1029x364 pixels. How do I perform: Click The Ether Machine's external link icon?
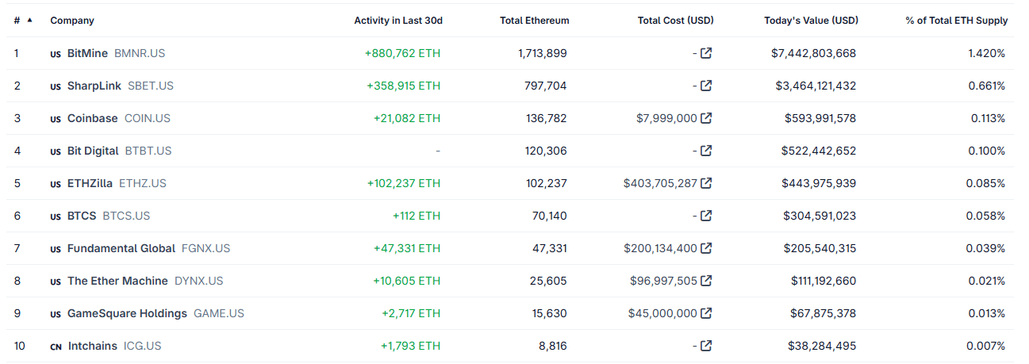pos(706,281)
